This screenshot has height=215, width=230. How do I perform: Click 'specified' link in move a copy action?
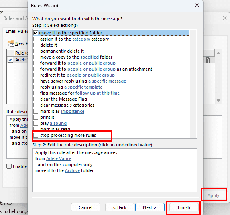[90, 57]
